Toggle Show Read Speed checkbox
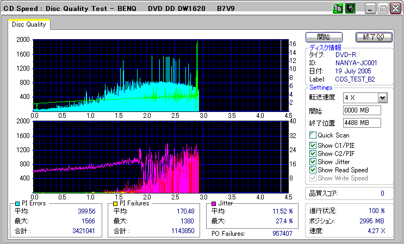This screenshot has height=244, width=404. [313, 170]
